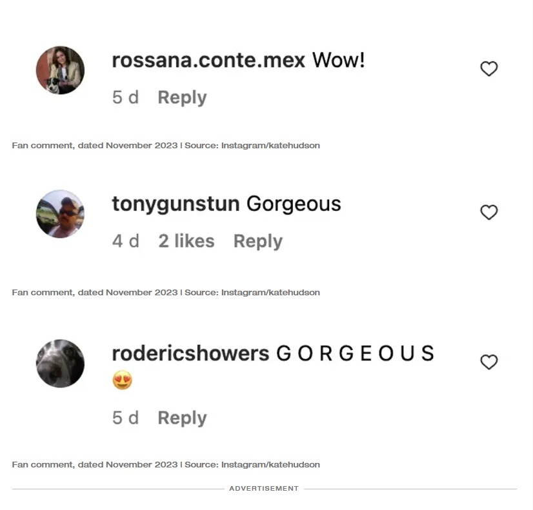This screenshot has height=510, width=533.
Task: Like the tonygunstun Gorgeous comment heart
Action: (x=489, y=212)
